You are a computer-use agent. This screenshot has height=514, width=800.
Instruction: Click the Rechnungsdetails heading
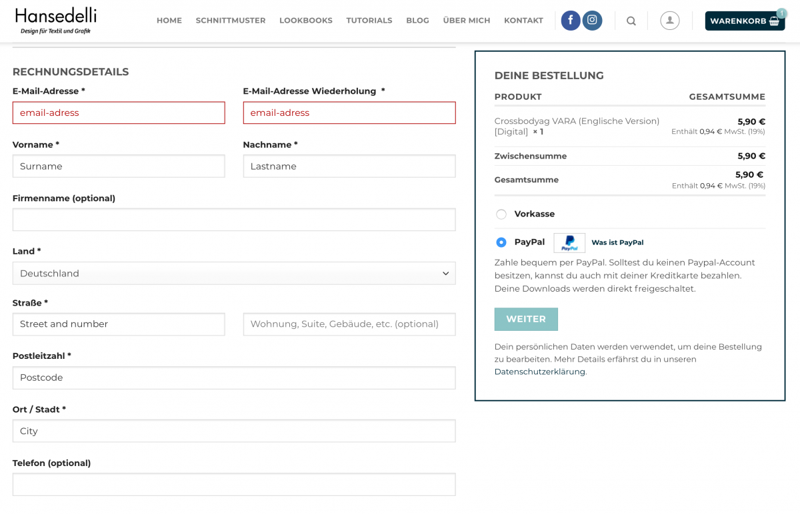click(71, 72)
